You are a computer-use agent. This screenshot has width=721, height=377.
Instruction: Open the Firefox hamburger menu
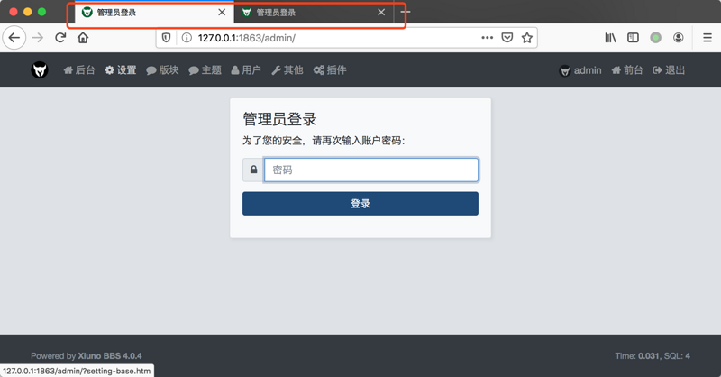707,38
